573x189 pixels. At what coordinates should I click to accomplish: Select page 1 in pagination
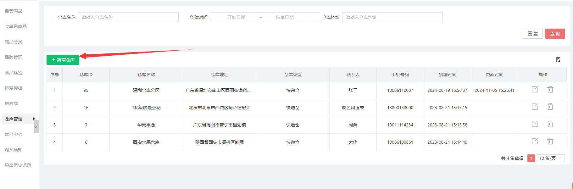pyautogui.click(x=531, y=158)
